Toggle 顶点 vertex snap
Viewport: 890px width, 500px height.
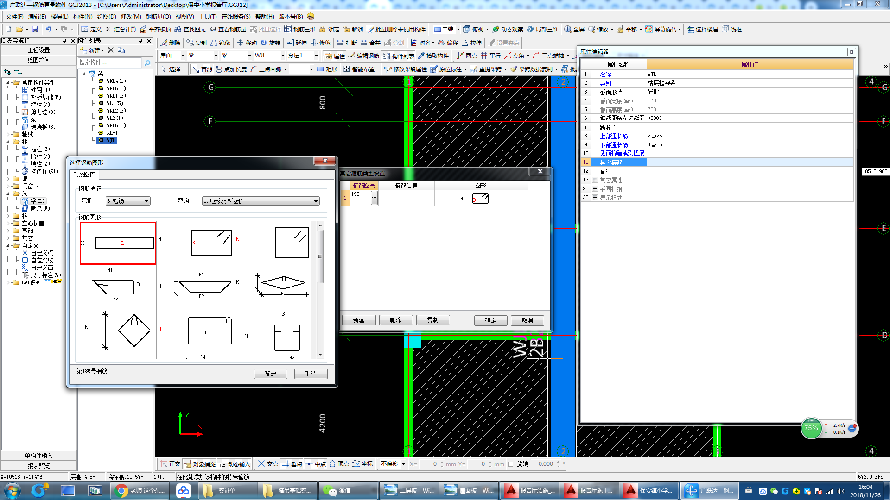click(x=339, y=464)
